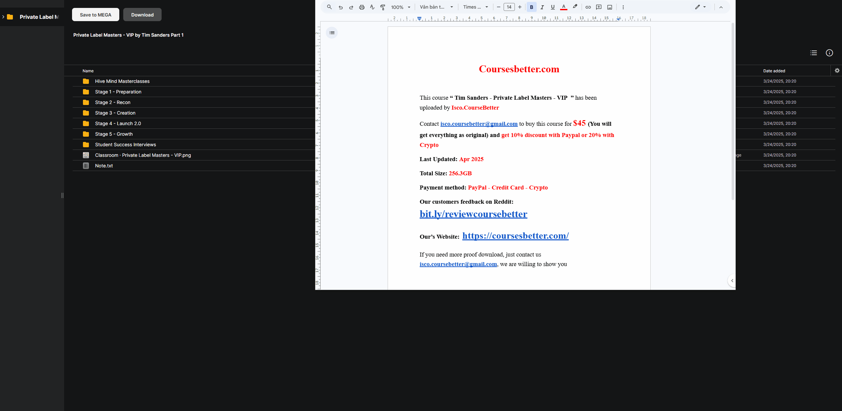Open the Stage 3 - Creation folder
Viewport: 842px width, 411px height.
[x=115, y=113]
